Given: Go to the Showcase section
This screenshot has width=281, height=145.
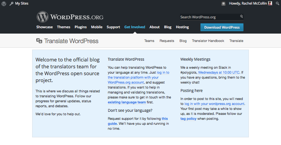Looking at the screenshot, I should point(44,27).
